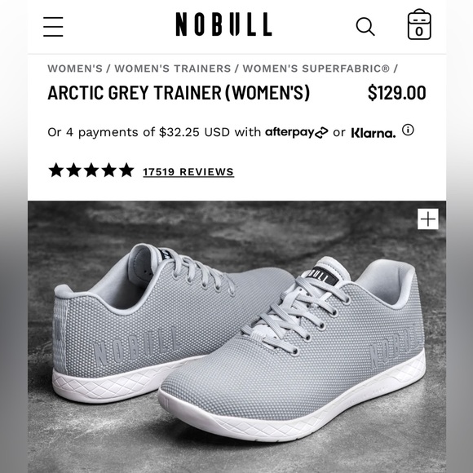Open the shopping bag cart icon
The width and height of the screenshot is (473, 473).
point(419,24)
